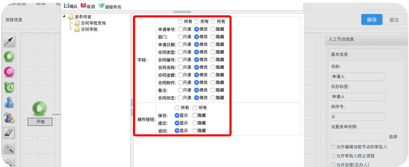Select the 合同审批 tree item

[x=89, y=29]
